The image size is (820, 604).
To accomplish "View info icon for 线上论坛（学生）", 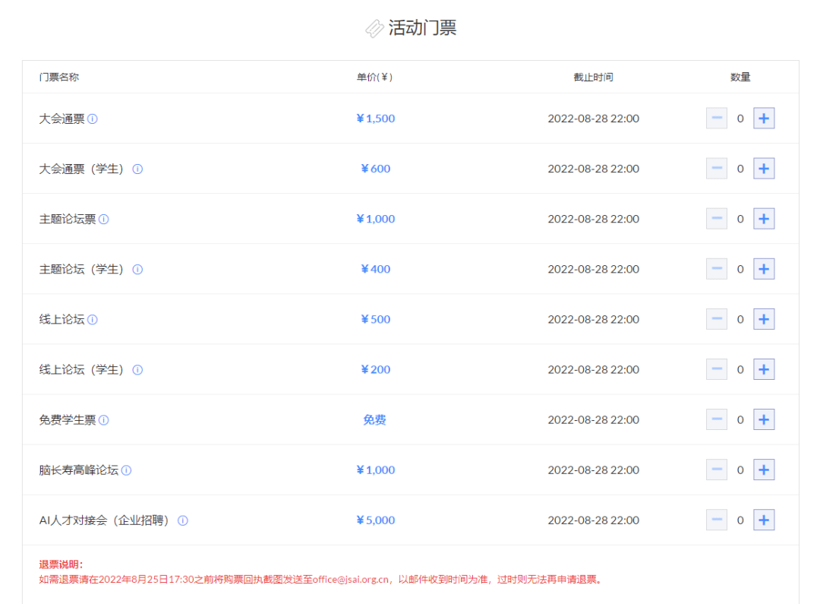I will tap(137, 370).
